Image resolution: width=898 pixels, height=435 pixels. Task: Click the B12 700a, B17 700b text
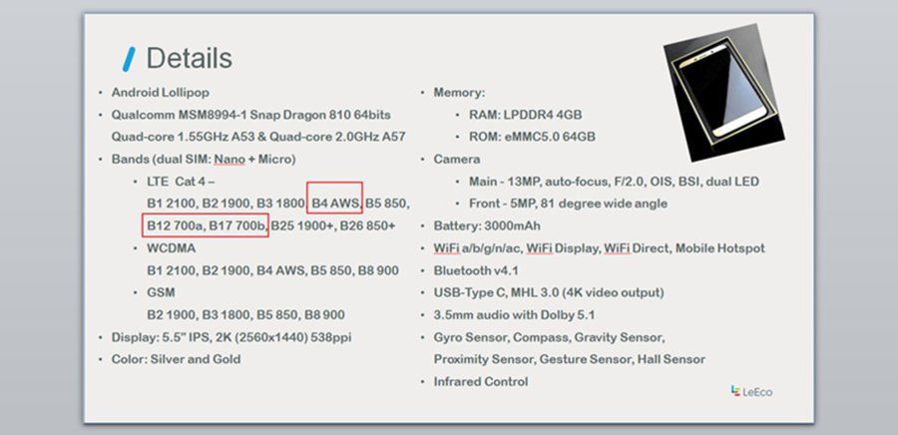207,226
